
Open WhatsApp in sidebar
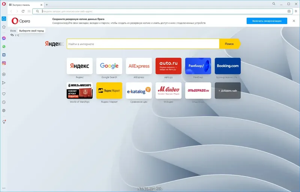click(4, 47)
